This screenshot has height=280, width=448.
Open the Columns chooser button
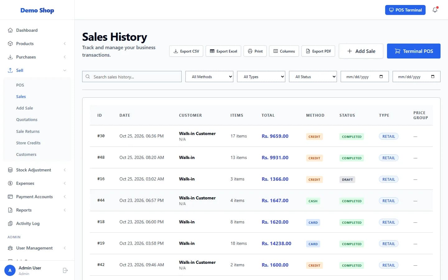click(x=284, y=51)
